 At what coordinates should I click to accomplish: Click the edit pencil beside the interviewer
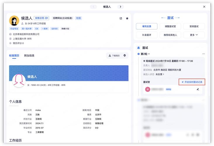coord(198,89)
